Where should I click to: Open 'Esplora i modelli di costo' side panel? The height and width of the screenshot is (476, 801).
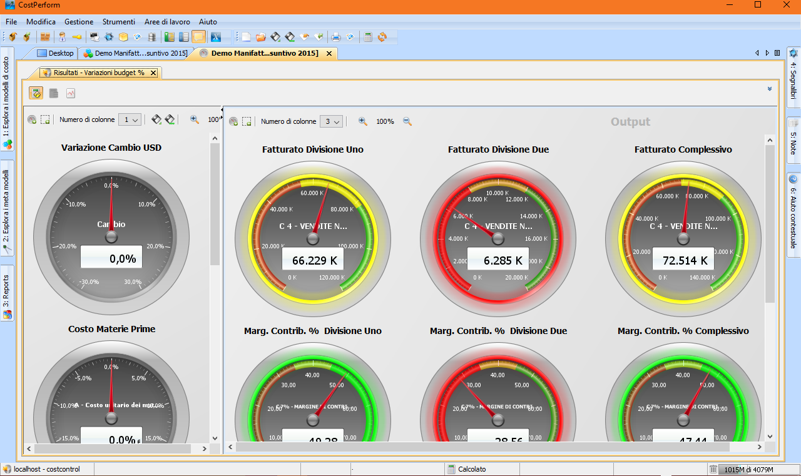point(7,99)
